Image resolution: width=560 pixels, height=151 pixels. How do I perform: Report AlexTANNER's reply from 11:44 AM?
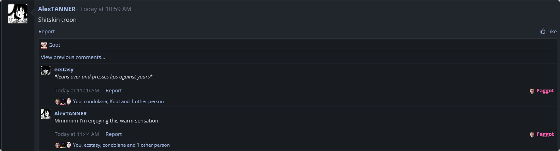[x=114, y=134]
